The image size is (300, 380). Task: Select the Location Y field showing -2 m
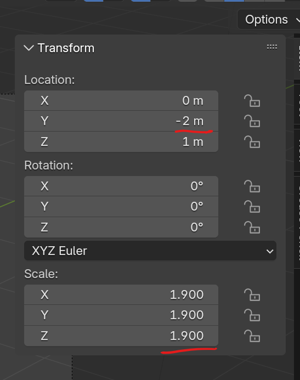coord(121,121)
